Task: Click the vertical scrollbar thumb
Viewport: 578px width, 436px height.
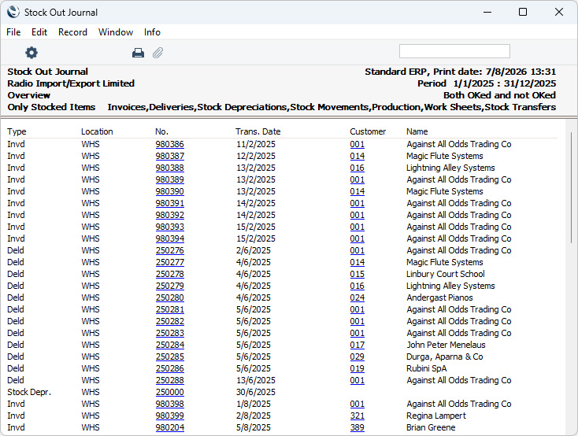Action: click(x=572, y=187)
